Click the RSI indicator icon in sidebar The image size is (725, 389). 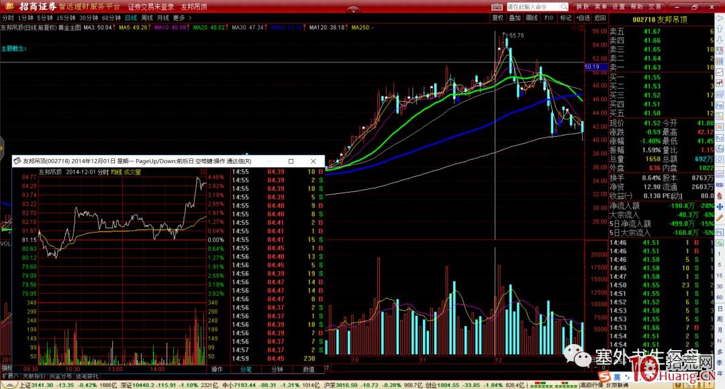click(x=720, y=185)
